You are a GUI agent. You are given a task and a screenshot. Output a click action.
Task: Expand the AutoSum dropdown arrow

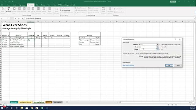point(9,13)
